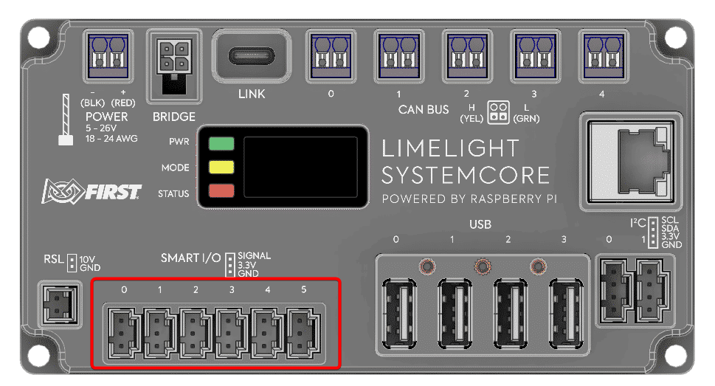Click USB port 0
Viewport: 715px width, 386px height.
click(x=399, y=314)
